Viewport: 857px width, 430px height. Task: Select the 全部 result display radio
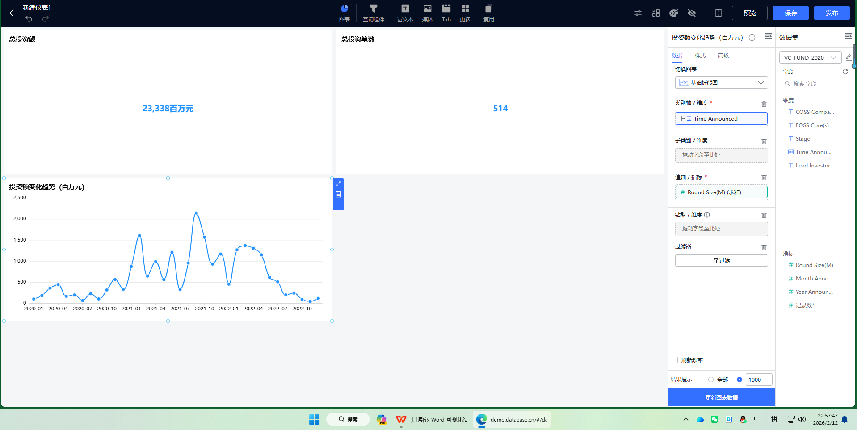tap(711, 380)
